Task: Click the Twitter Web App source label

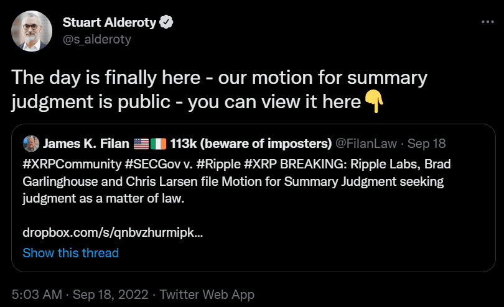Action: pos(207,295)
